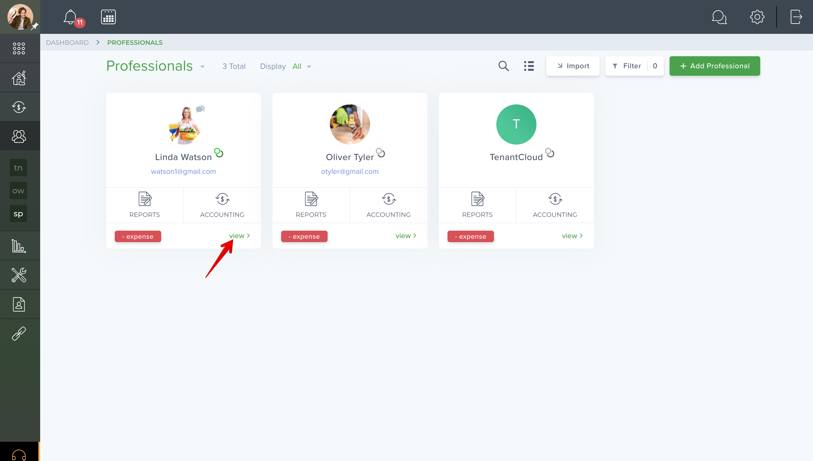Click the user profile avatar

[20, 17]
